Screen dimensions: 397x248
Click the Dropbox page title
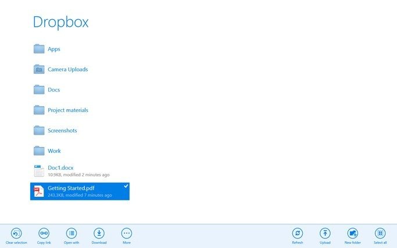(60, 22)
